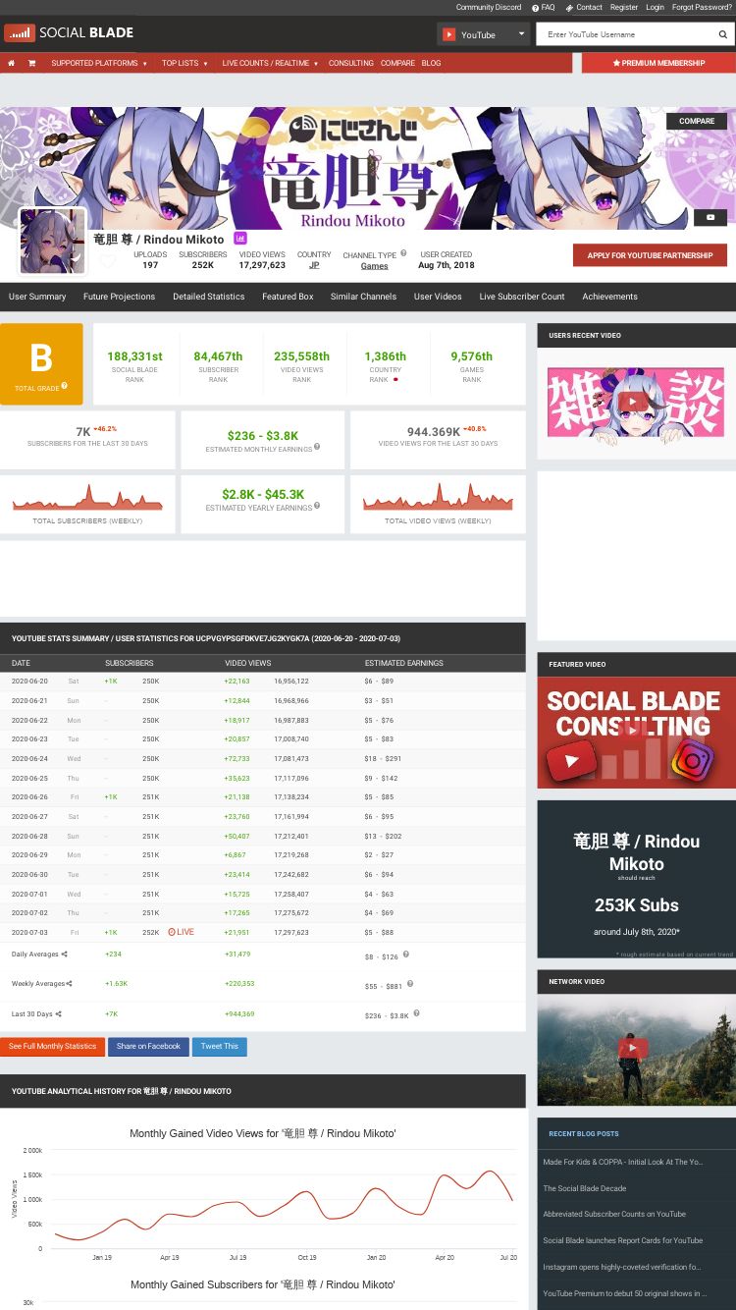
Task: Click the help icon beside $55 - $881
Action: coord(409,983)
